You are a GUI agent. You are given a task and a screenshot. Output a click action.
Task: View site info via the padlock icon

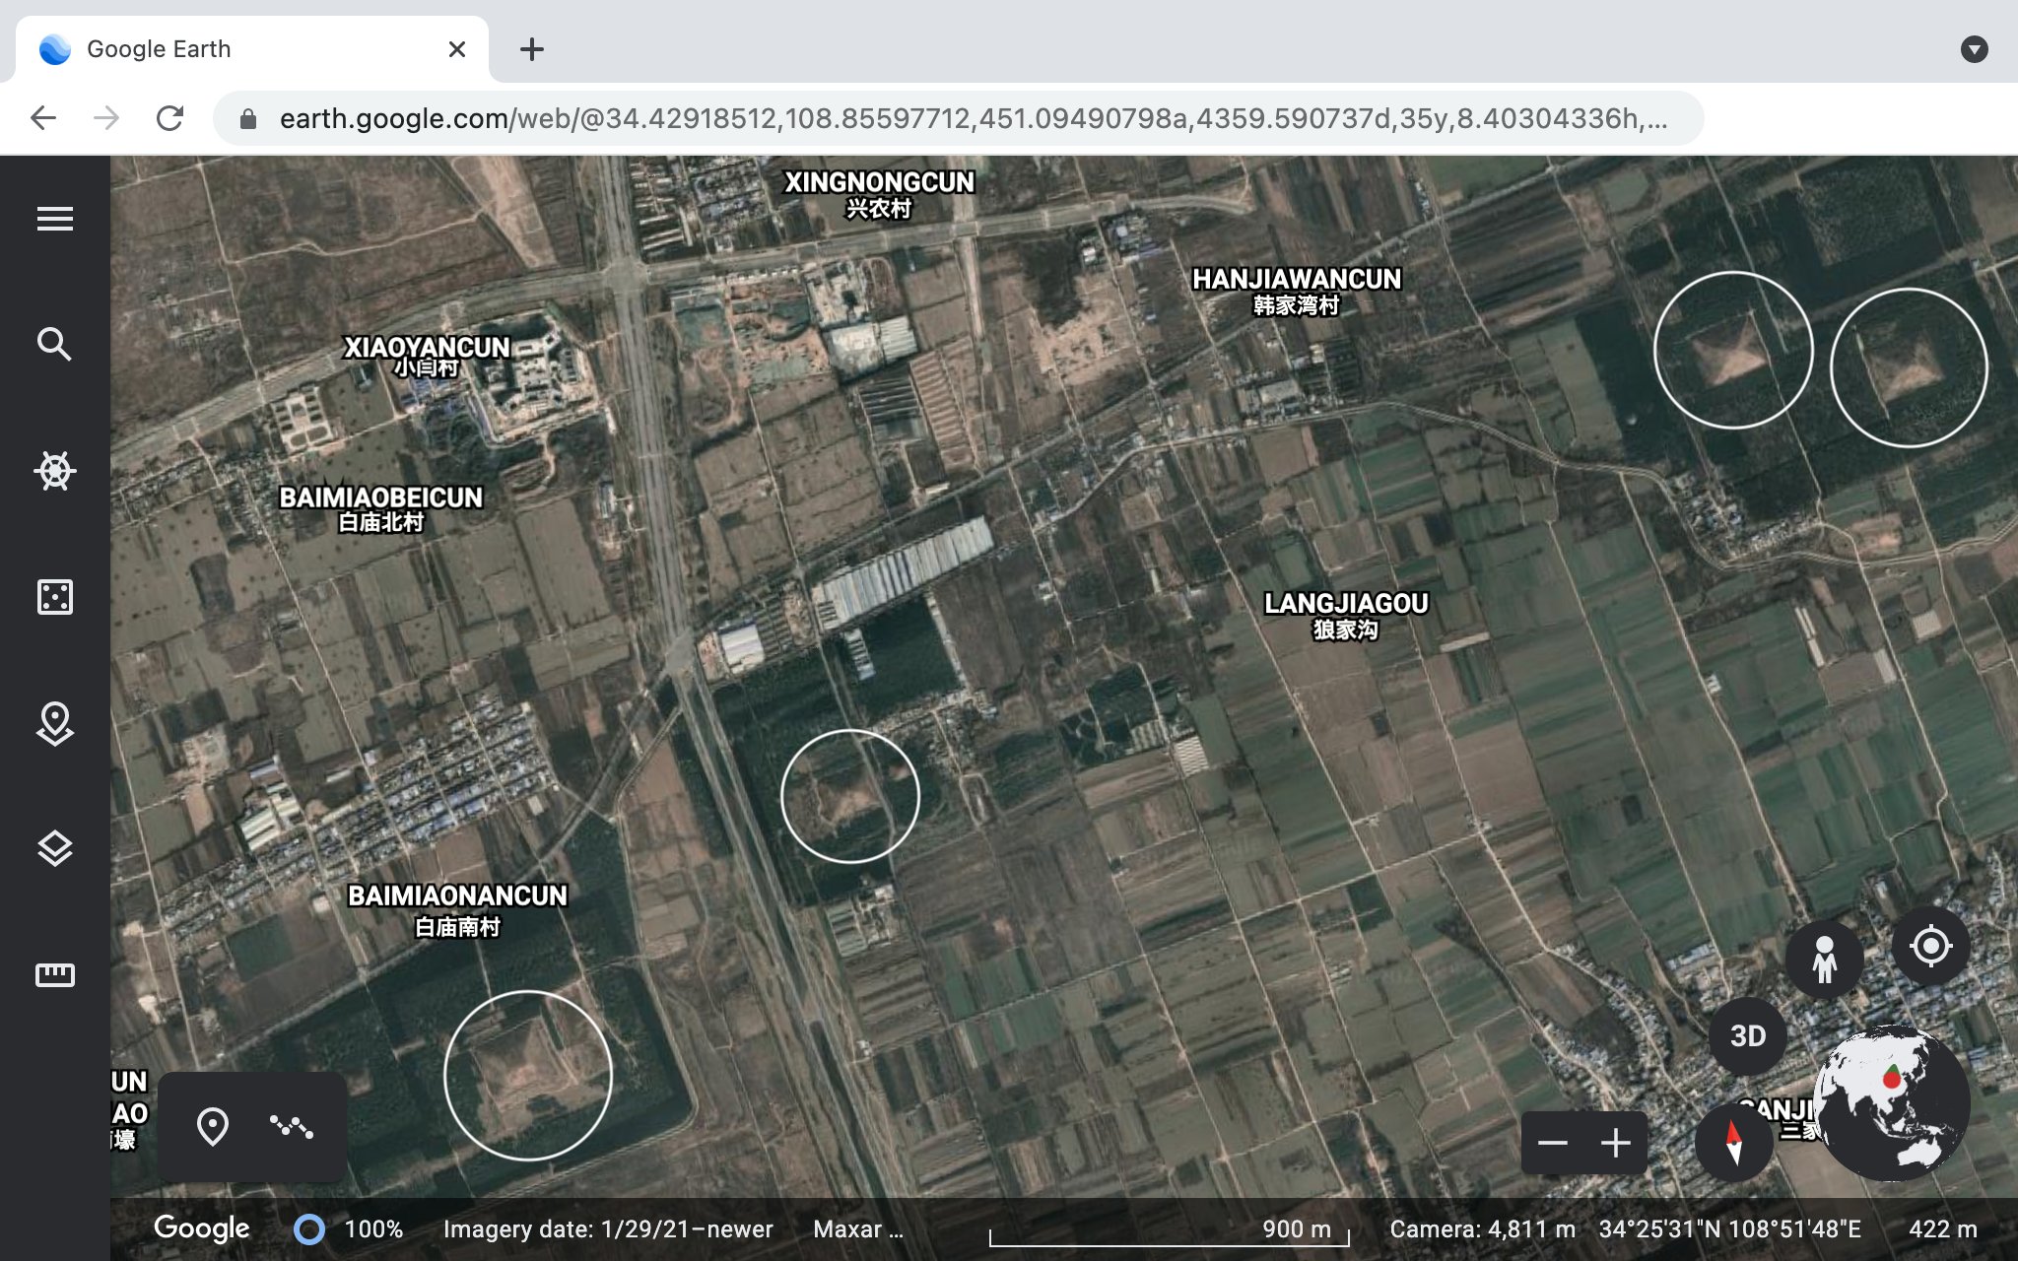point(248,119)
